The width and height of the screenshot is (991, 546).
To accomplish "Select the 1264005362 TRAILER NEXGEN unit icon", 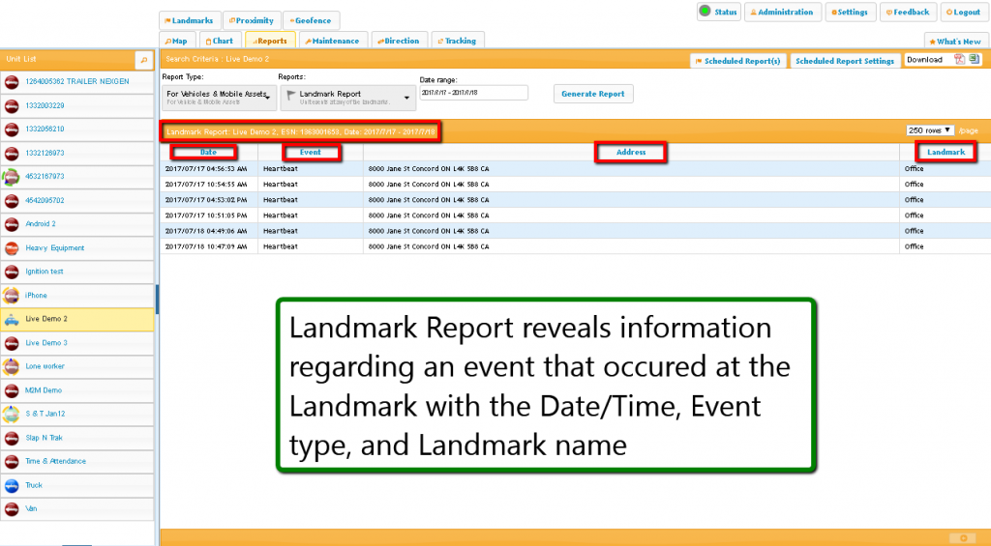I will click(12, 82).
